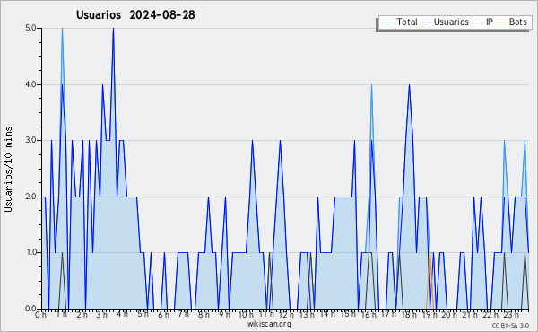
Task: Click the '0 h' x-axis label
Action: point(41,314)
